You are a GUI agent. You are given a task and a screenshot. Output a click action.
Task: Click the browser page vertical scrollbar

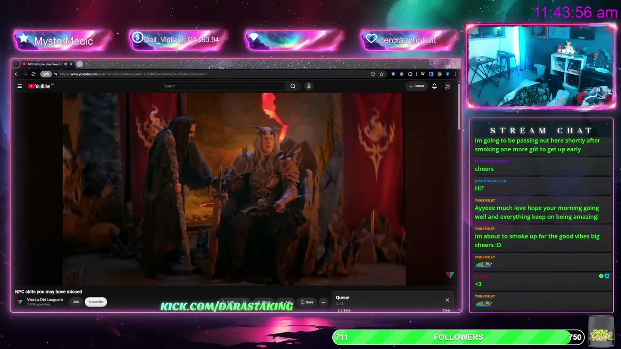(x=458, y=107)
